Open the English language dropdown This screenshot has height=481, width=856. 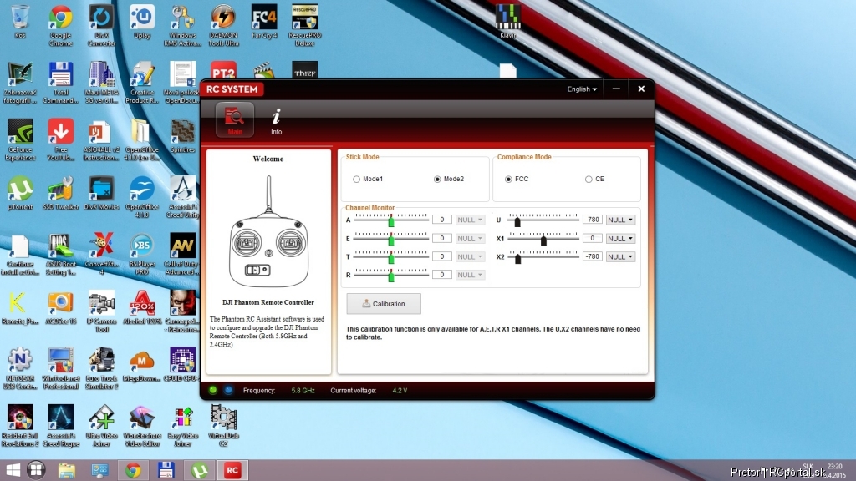tap(582, 89)
